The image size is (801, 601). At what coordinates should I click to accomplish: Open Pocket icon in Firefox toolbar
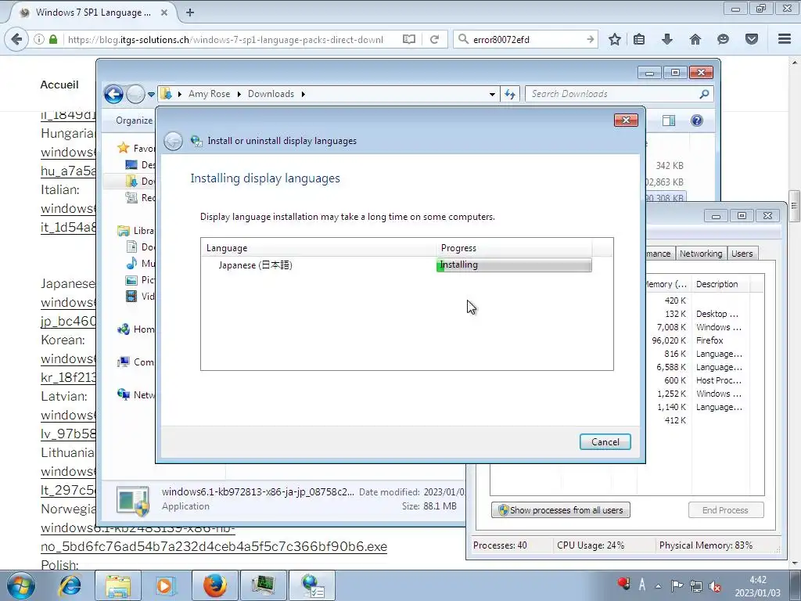752,39
